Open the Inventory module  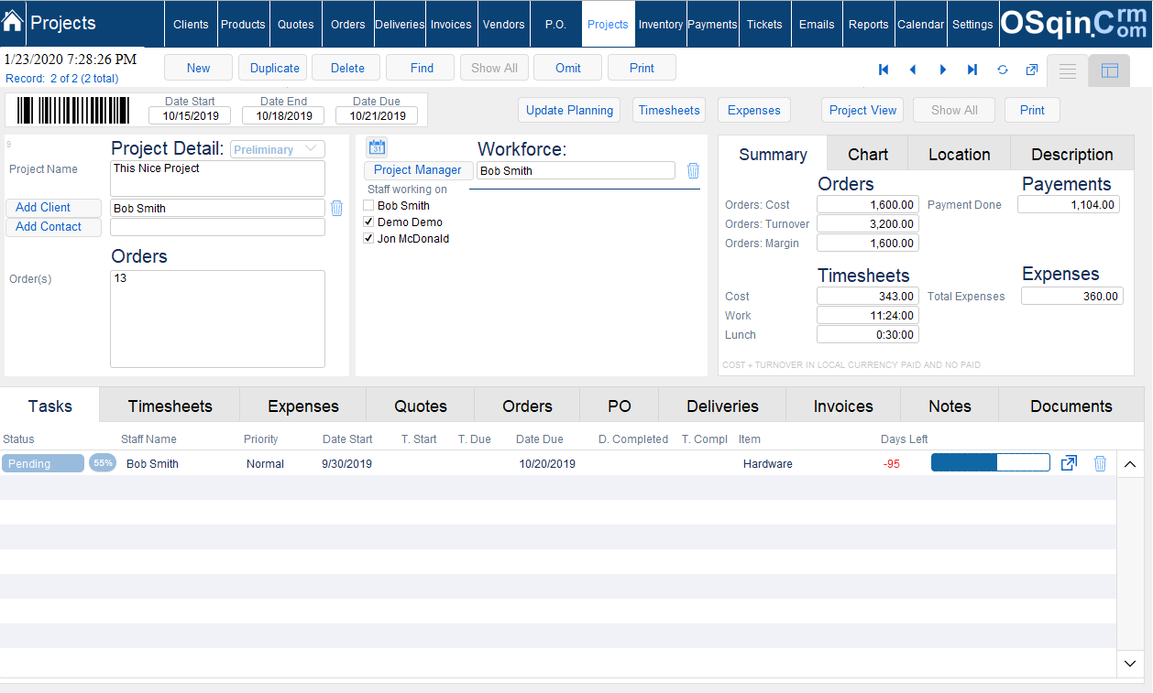(661, 24)
